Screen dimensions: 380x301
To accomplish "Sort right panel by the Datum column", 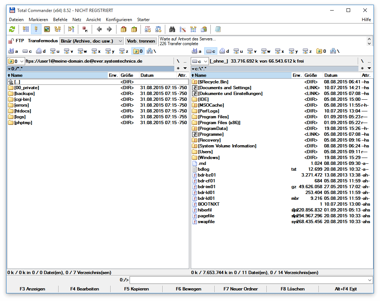I will [x=341, y=75].
